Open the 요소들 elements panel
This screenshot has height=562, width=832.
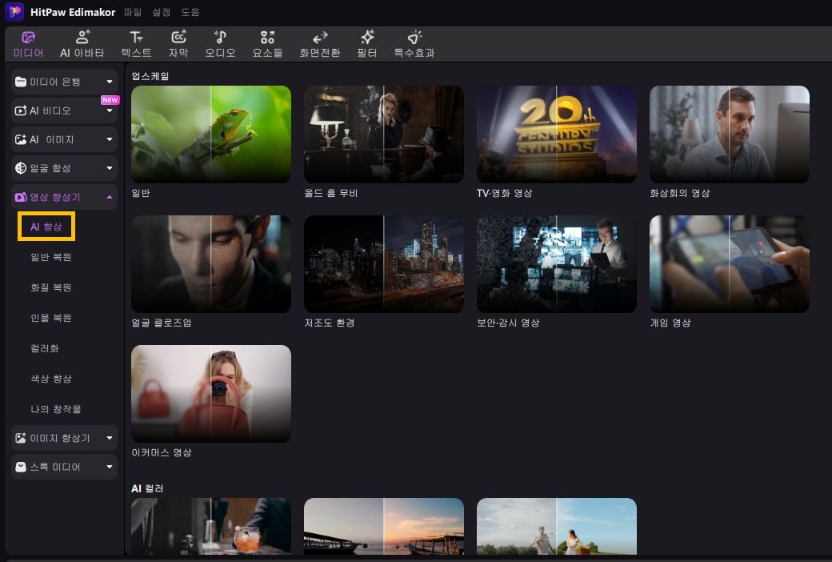click(x=267, y=44)
